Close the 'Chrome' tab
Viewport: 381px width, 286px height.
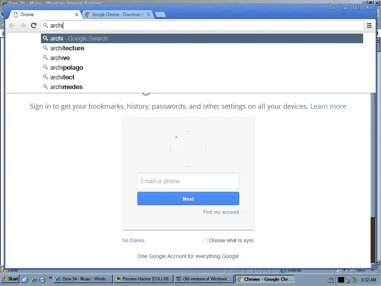[x=77, y=15]
